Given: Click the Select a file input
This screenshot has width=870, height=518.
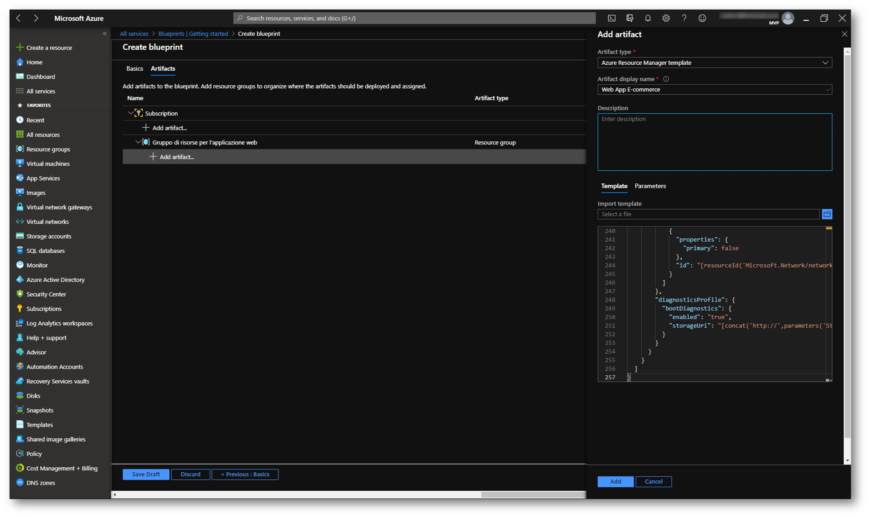Looking at the screenshot, I should [x=708, y=214].
